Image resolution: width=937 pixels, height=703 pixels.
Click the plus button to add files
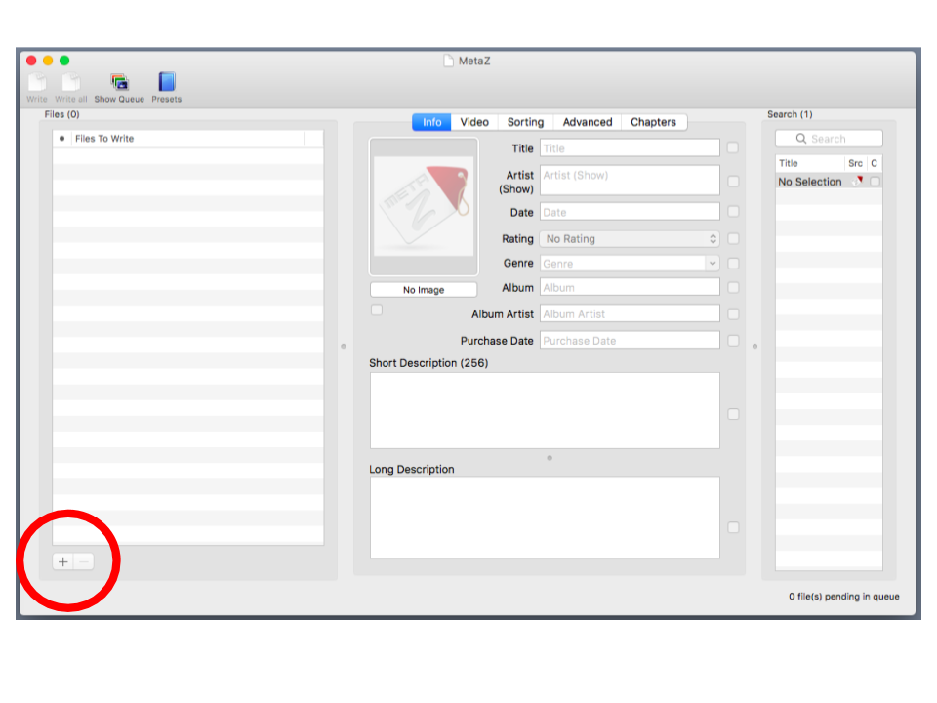click(x=62, y=561)
